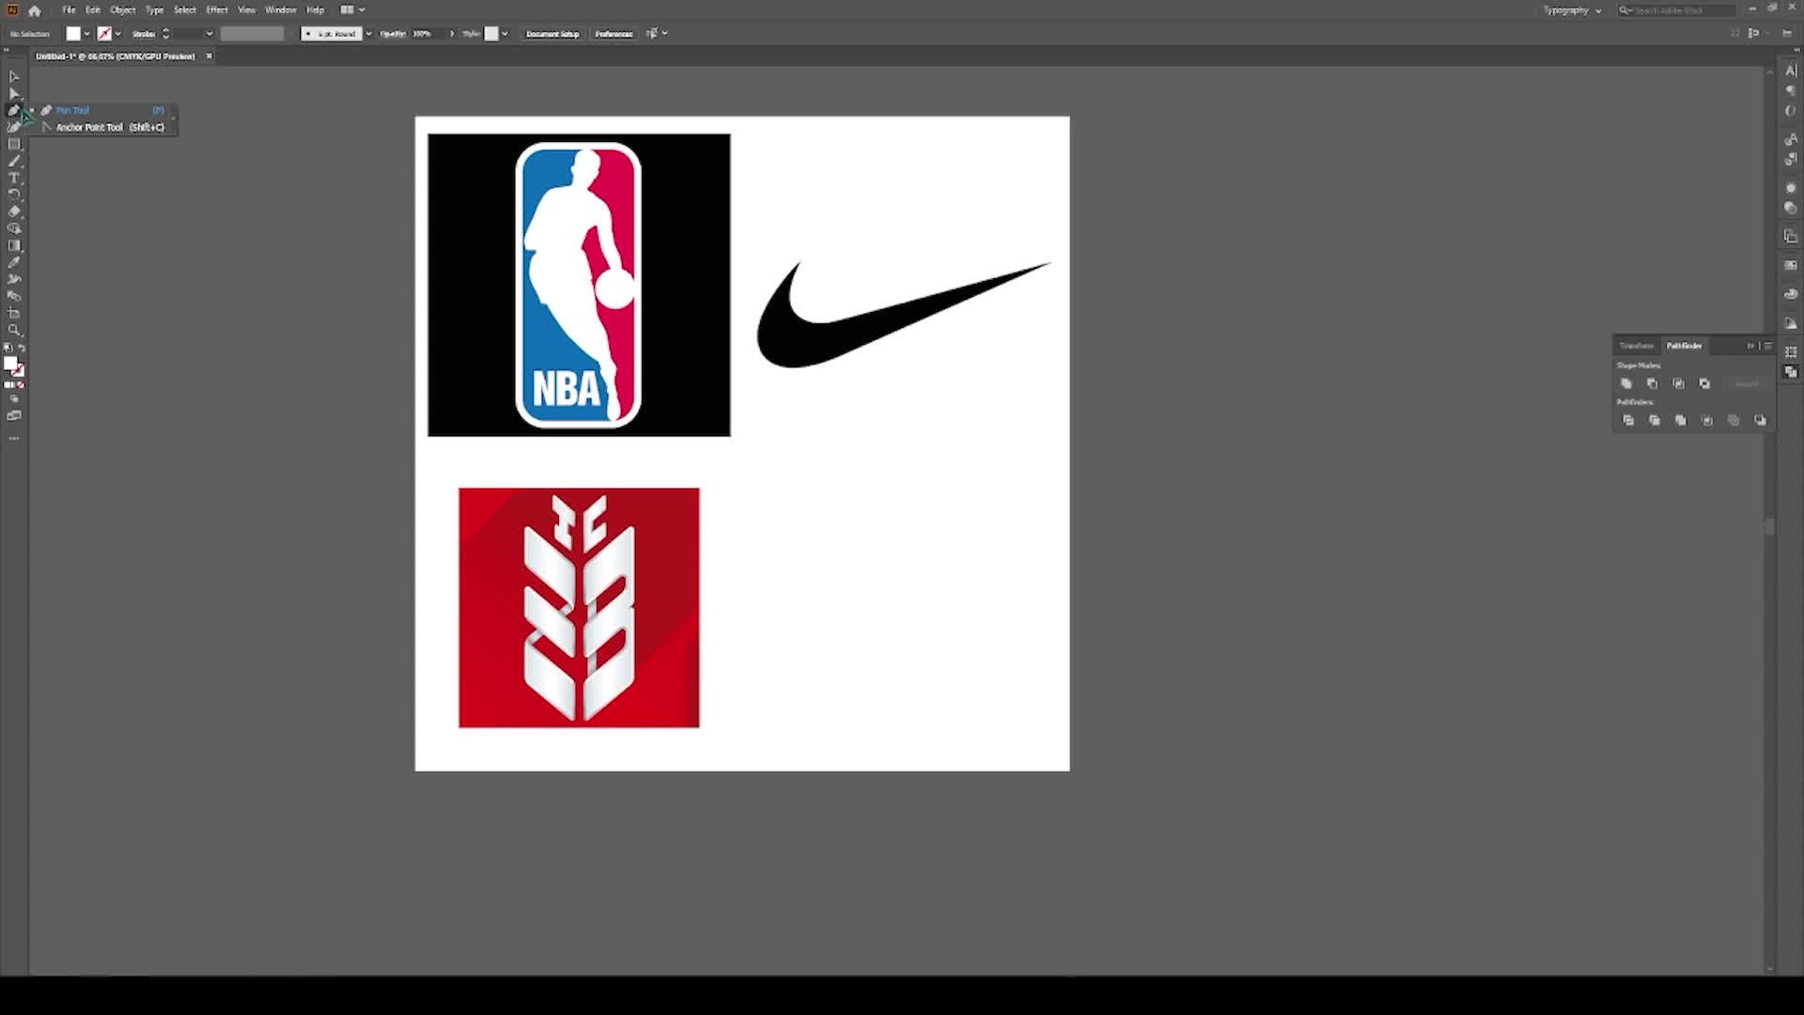
Task: Close the Untitled-1 document tab
Action: coord(210,56)
